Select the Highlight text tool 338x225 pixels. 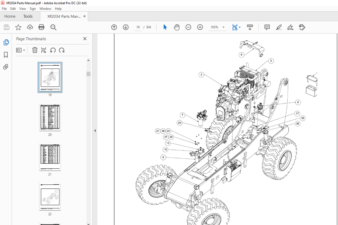279,27
